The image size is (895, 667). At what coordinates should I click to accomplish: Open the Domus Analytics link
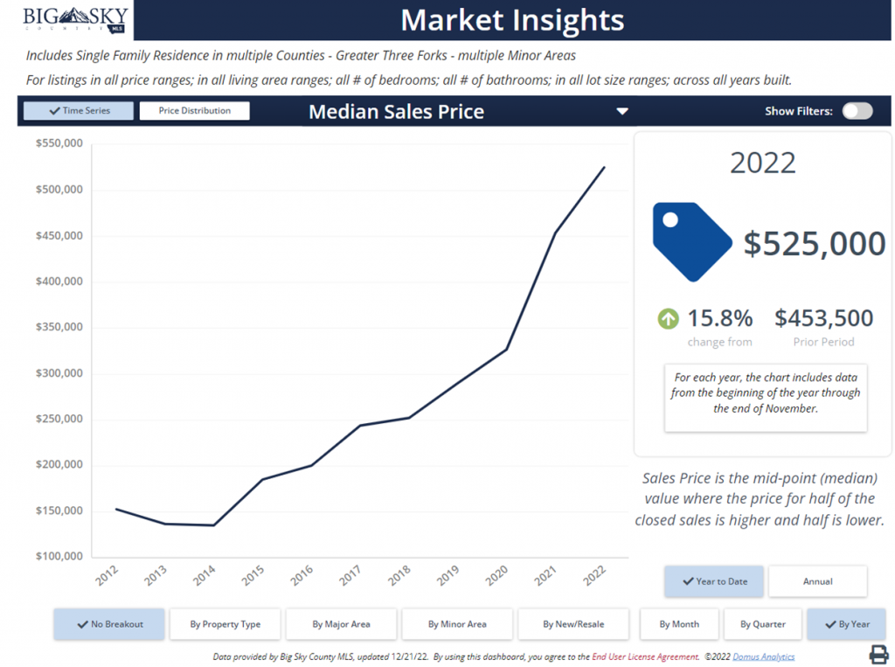(x=768, y=657)
